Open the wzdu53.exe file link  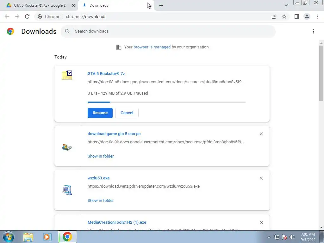click(99, 178)
